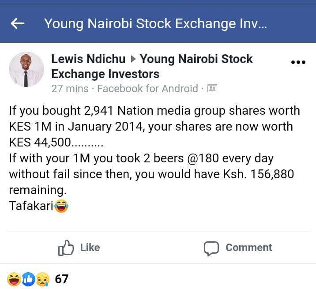This screenshot has width=316, height=289.
Task: Click the Sad reaction emoji
Action: 42,279
